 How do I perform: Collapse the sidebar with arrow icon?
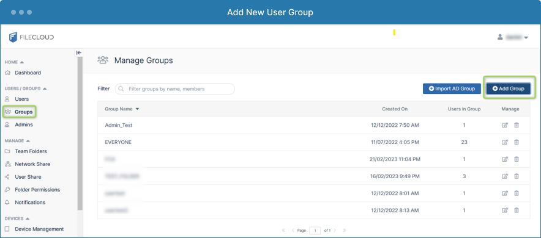(x=79, y=52)
